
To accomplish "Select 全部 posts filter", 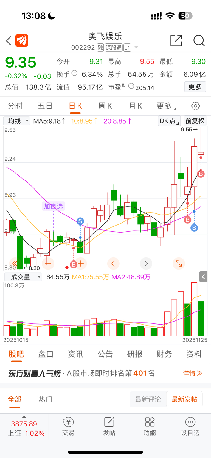I will (x=15, y=399).
